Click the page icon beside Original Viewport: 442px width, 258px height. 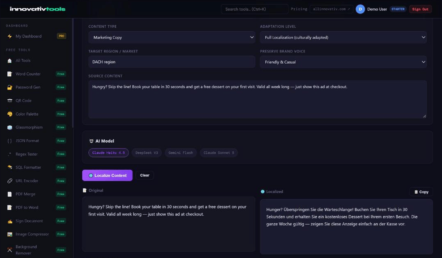(x=85, y=190)
